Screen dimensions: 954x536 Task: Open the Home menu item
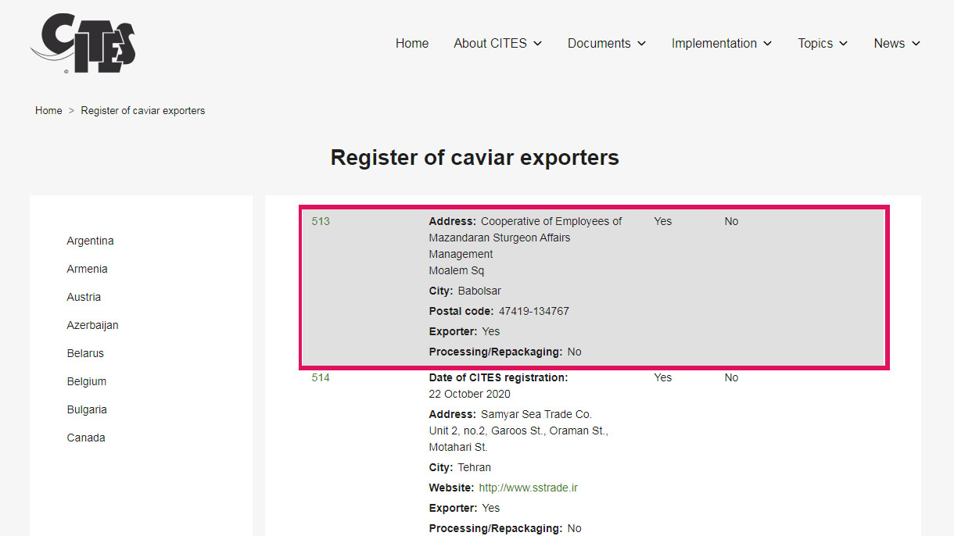[411, 44]
